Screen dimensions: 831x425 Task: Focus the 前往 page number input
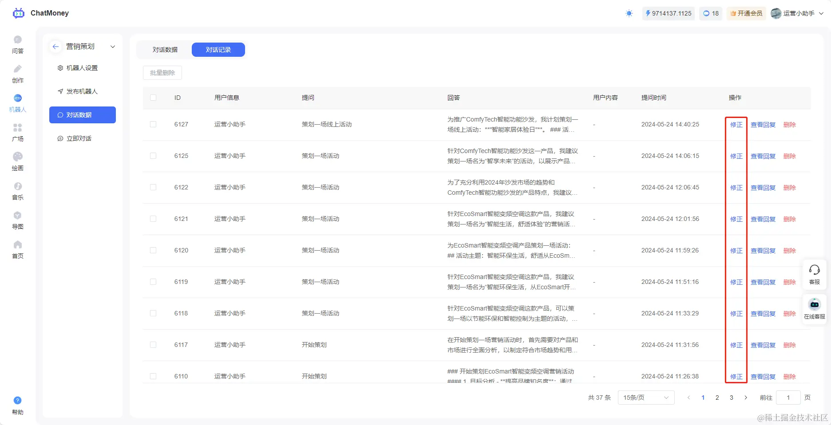click(788, 397)
